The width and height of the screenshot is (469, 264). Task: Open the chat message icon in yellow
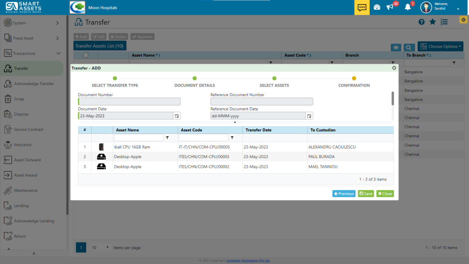tap(361, 7)
